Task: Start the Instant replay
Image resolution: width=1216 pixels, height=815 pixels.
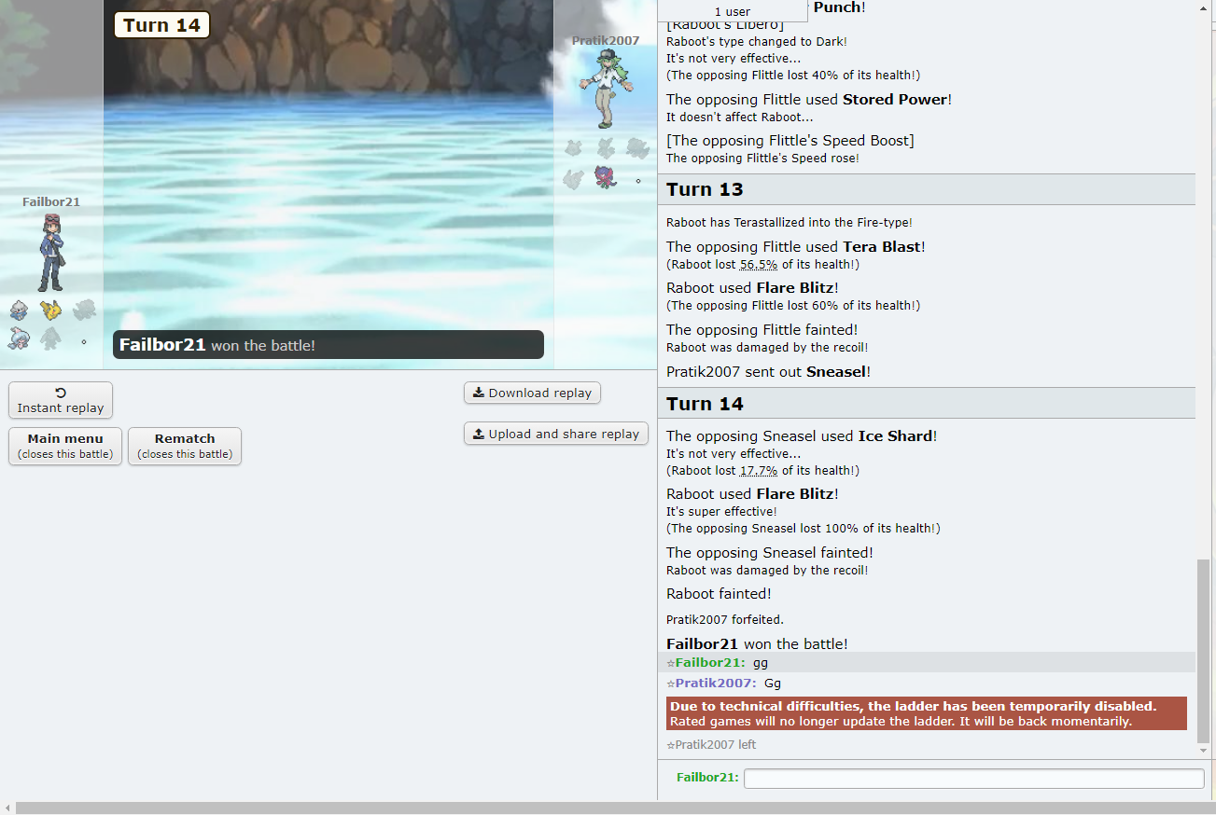Action: [61, 400]
